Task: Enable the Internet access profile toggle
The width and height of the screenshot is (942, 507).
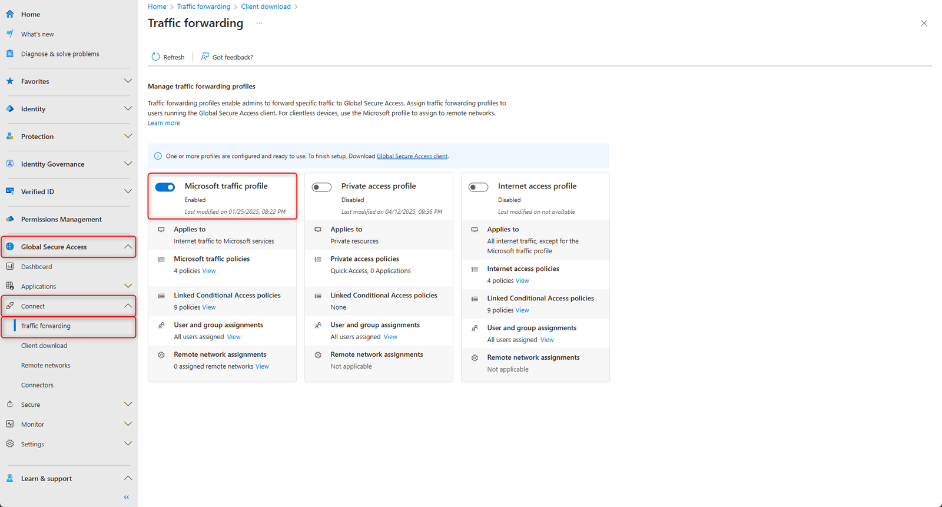Action: (479, 187)
